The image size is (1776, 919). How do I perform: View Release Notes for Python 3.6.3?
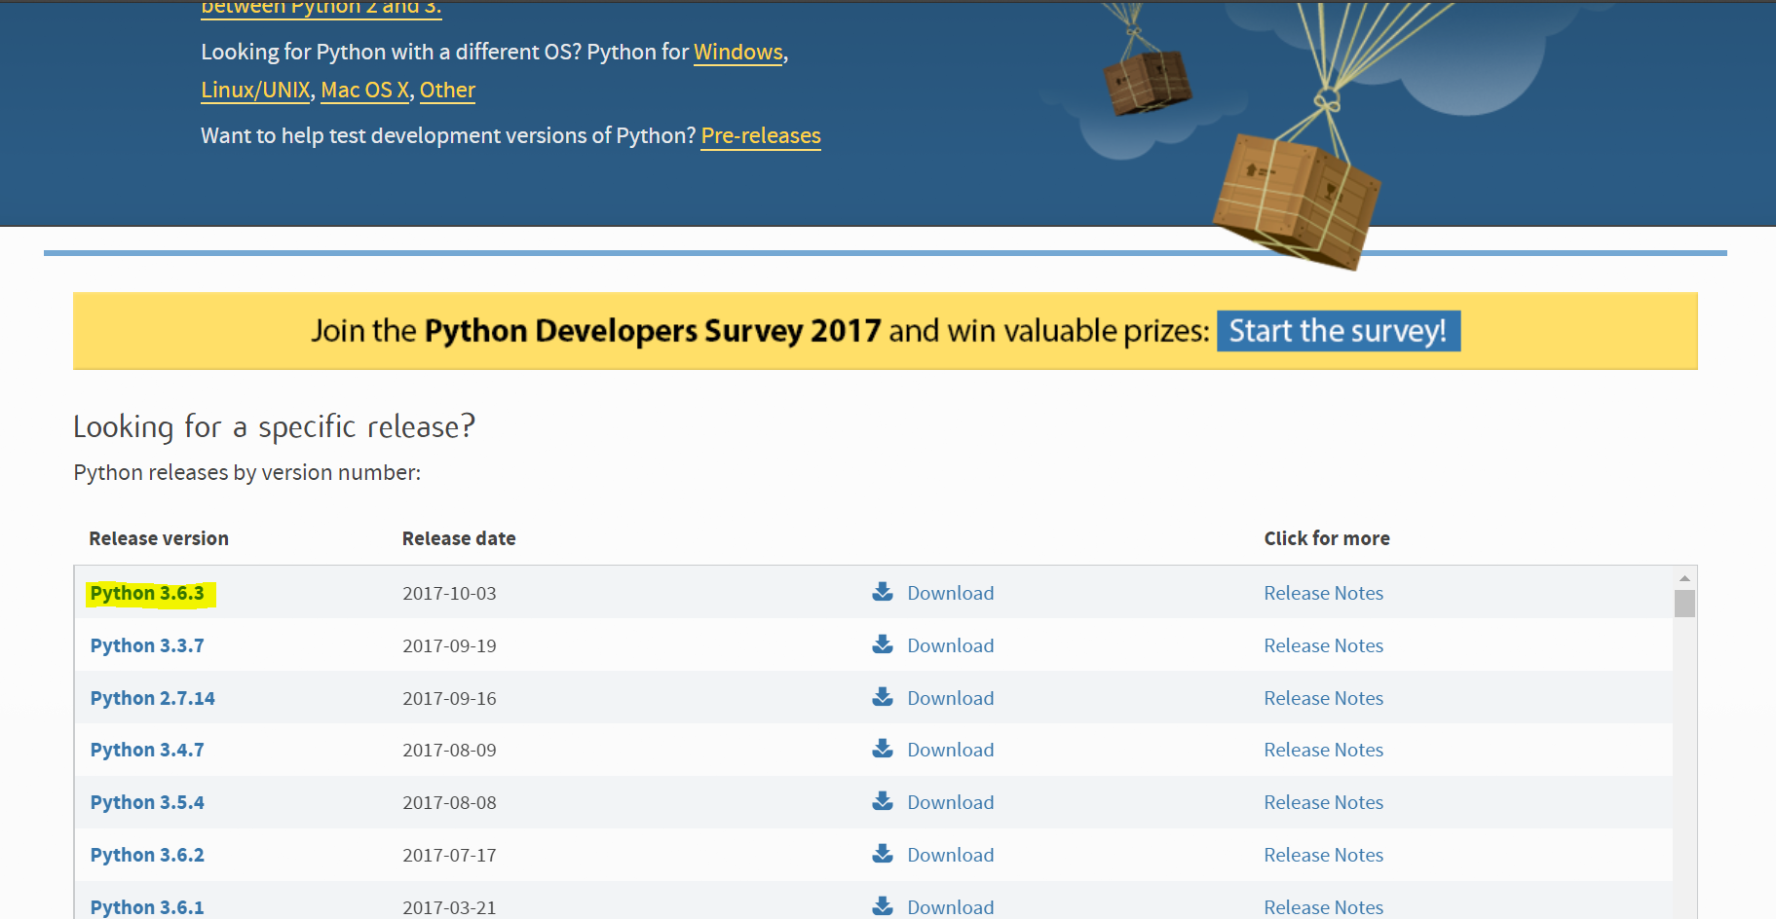[x=1323, y=593]
